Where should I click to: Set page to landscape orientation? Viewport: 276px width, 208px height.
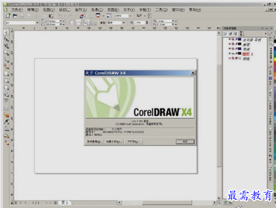(78, 23)
